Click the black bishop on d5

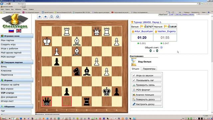point(87,71)
